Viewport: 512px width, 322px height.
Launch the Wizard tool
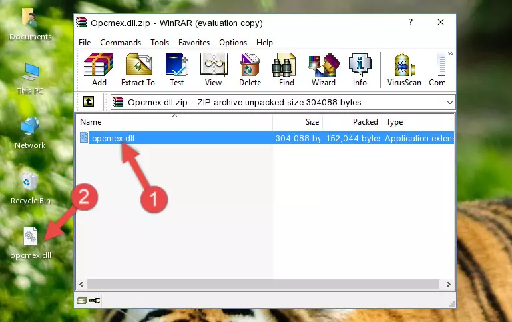pos(324,69)
